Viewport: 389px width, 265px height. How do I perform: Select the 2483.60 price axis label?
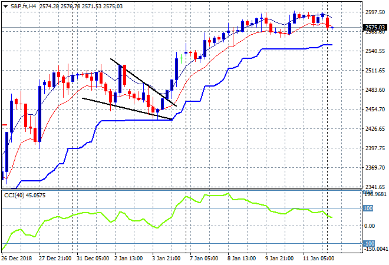point(375,90)
